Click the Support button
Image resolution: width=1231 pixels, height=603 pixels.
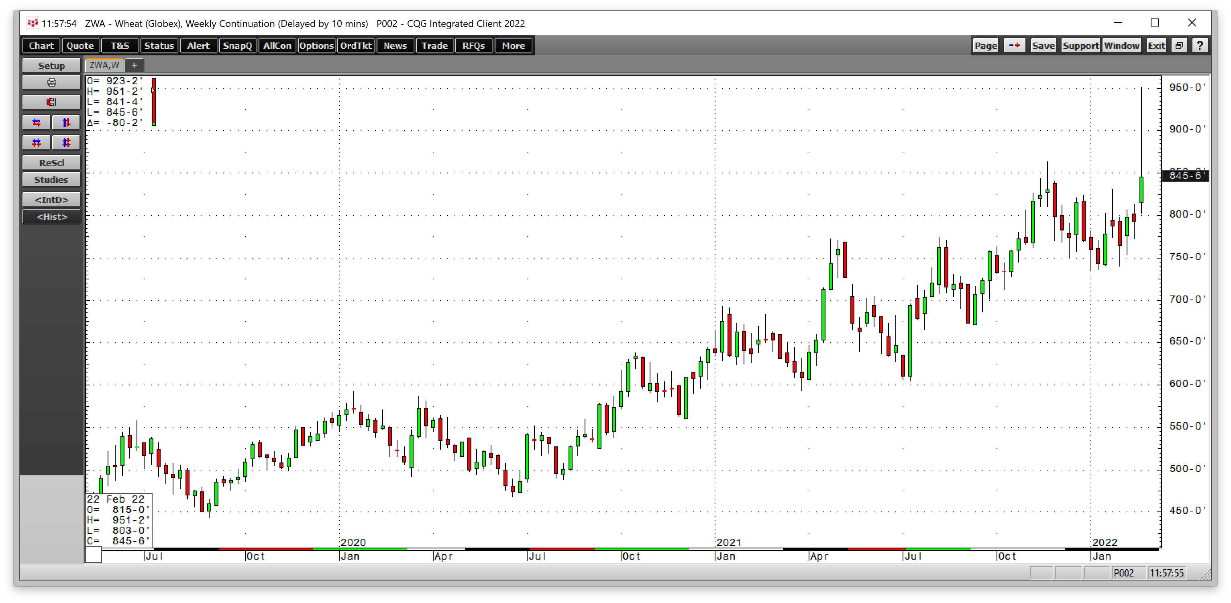tap(1080, 46)
